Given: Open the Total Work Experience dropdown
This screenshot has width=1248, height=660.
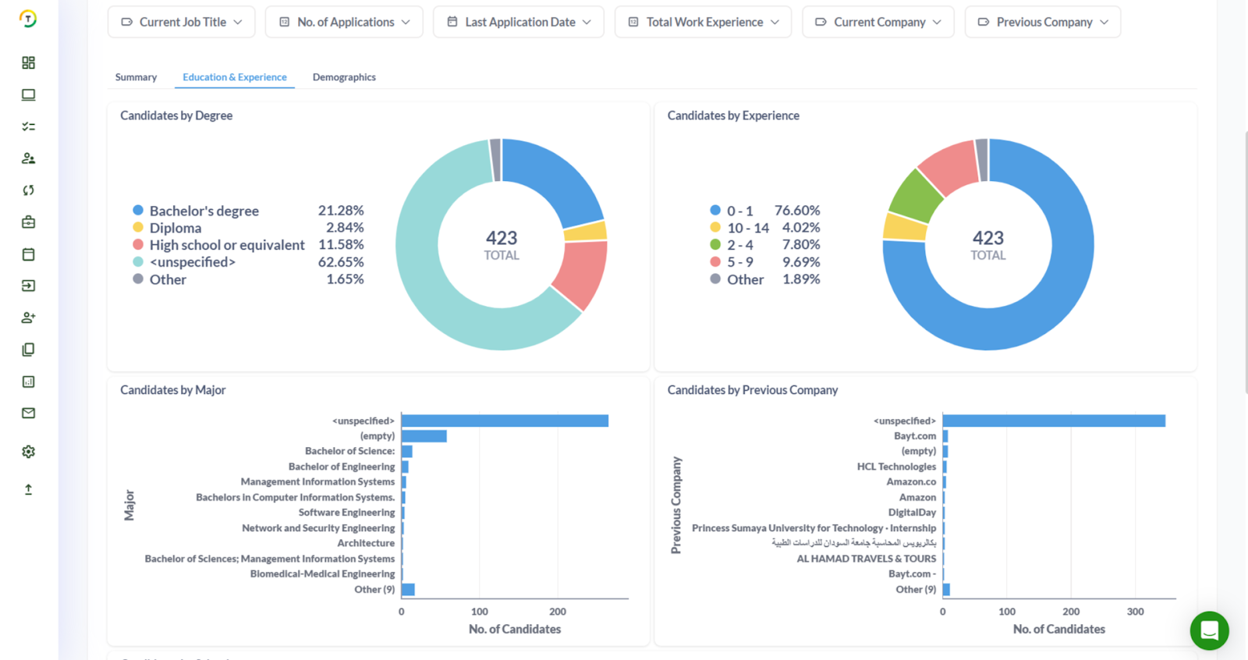Looking at the screenshot, I should click(x=703, y=22).
